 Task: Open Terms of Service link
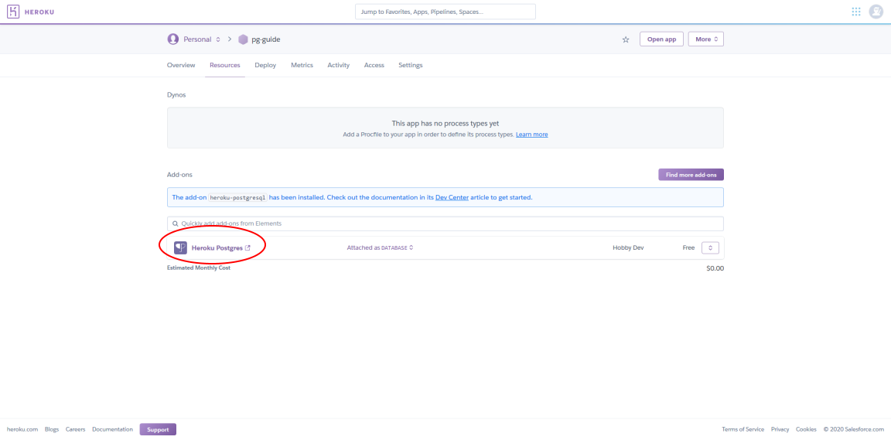[742, 429]
